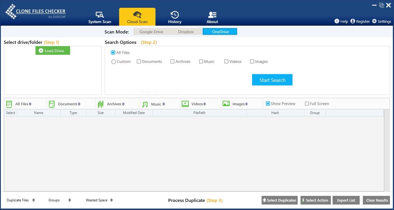Image resolution: width=394 pixels, height=210 pixels.
Task: Click the Documents results filter icon
Action: (52, 104)
